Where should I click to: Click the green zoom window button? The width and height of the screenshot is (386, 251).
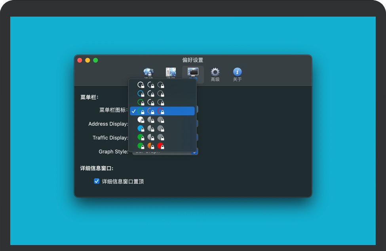click(x=95, y=60)
